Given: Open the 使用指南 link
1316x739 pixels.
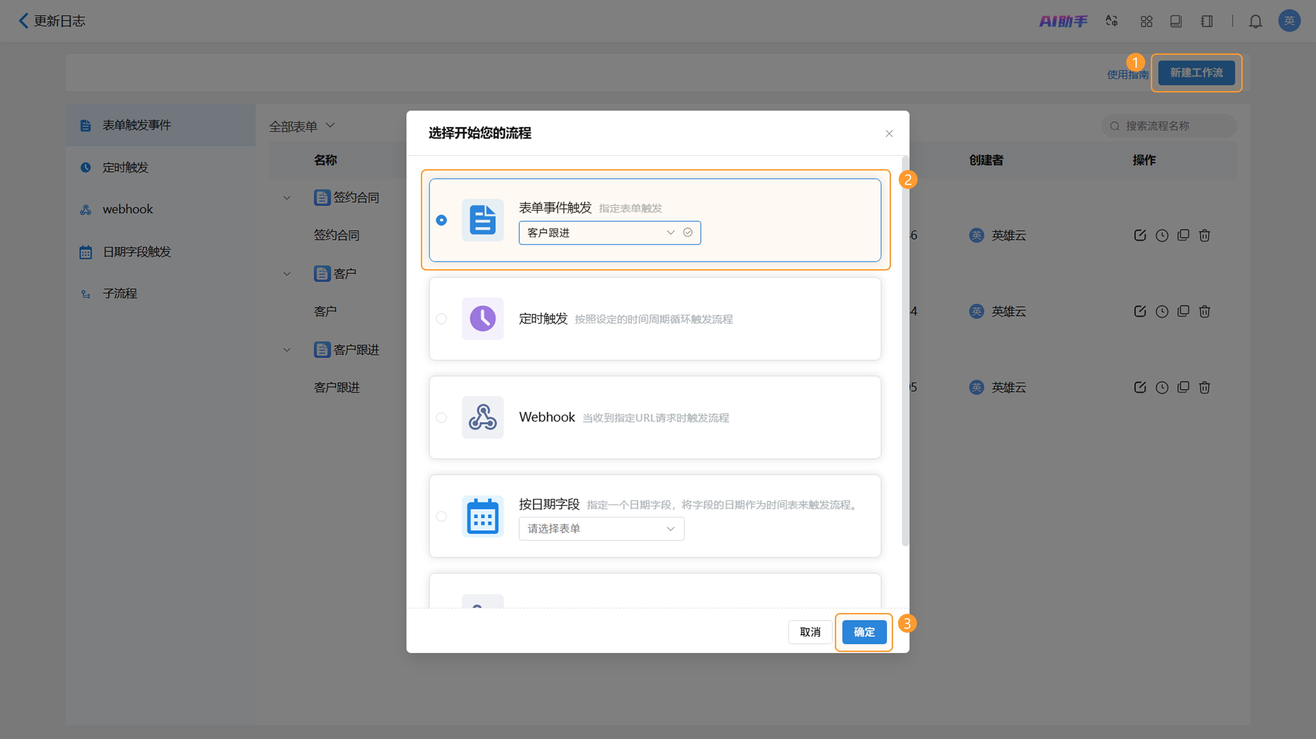Looking at the screenshot, I should point(1128,75).
